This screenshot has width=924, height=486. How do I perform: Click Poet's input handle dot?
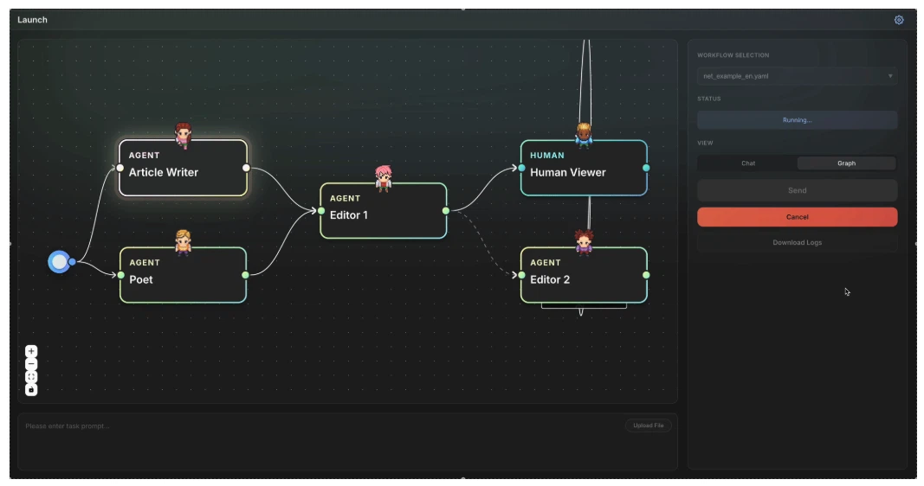120,275
